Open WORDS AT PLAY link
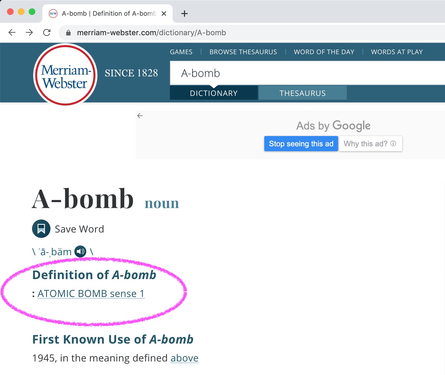 coord(397,52)
